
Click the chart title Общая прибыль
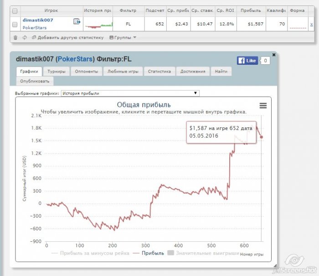click(x=144, y=104)
